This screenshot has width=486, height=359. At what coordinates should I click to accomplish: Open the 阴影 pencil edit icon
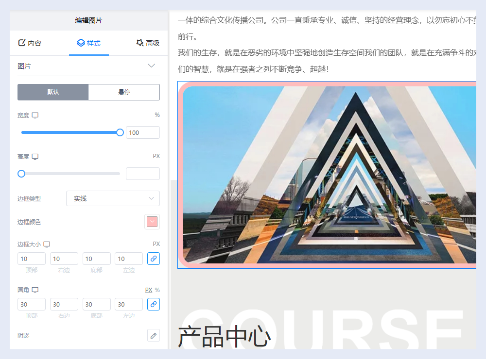pyautogui.click(x=154, y=335)
